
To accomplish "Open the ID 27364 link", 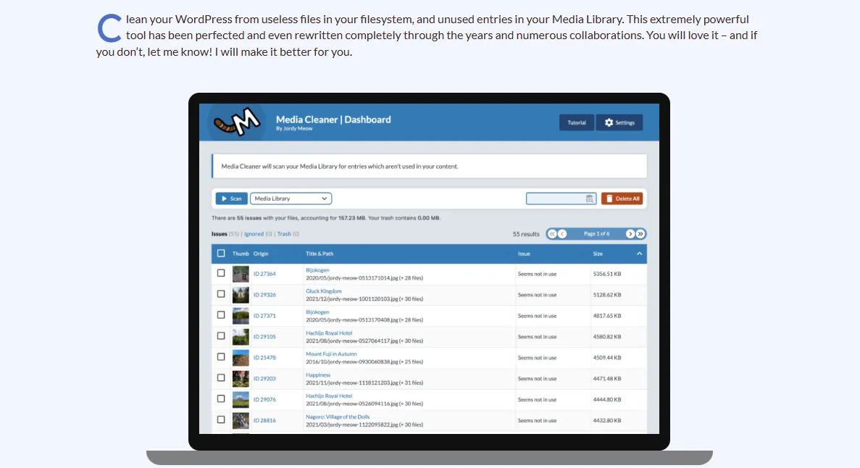I will tap(264, 274).
